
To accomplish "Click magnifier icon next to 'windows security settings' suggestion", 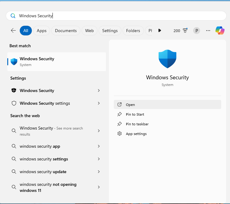I will (14, 159).
